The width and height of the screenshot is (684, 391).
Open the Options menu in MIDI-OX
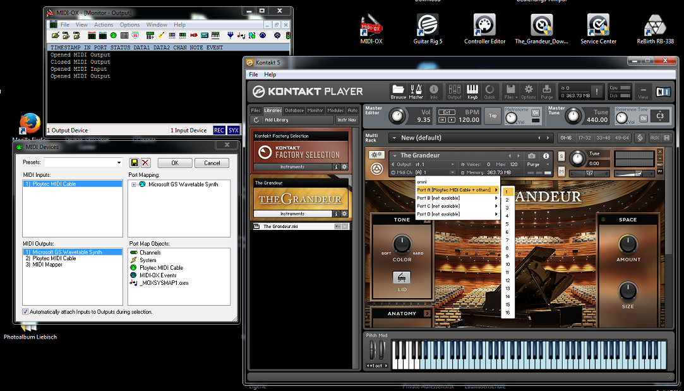coord(129,25)
